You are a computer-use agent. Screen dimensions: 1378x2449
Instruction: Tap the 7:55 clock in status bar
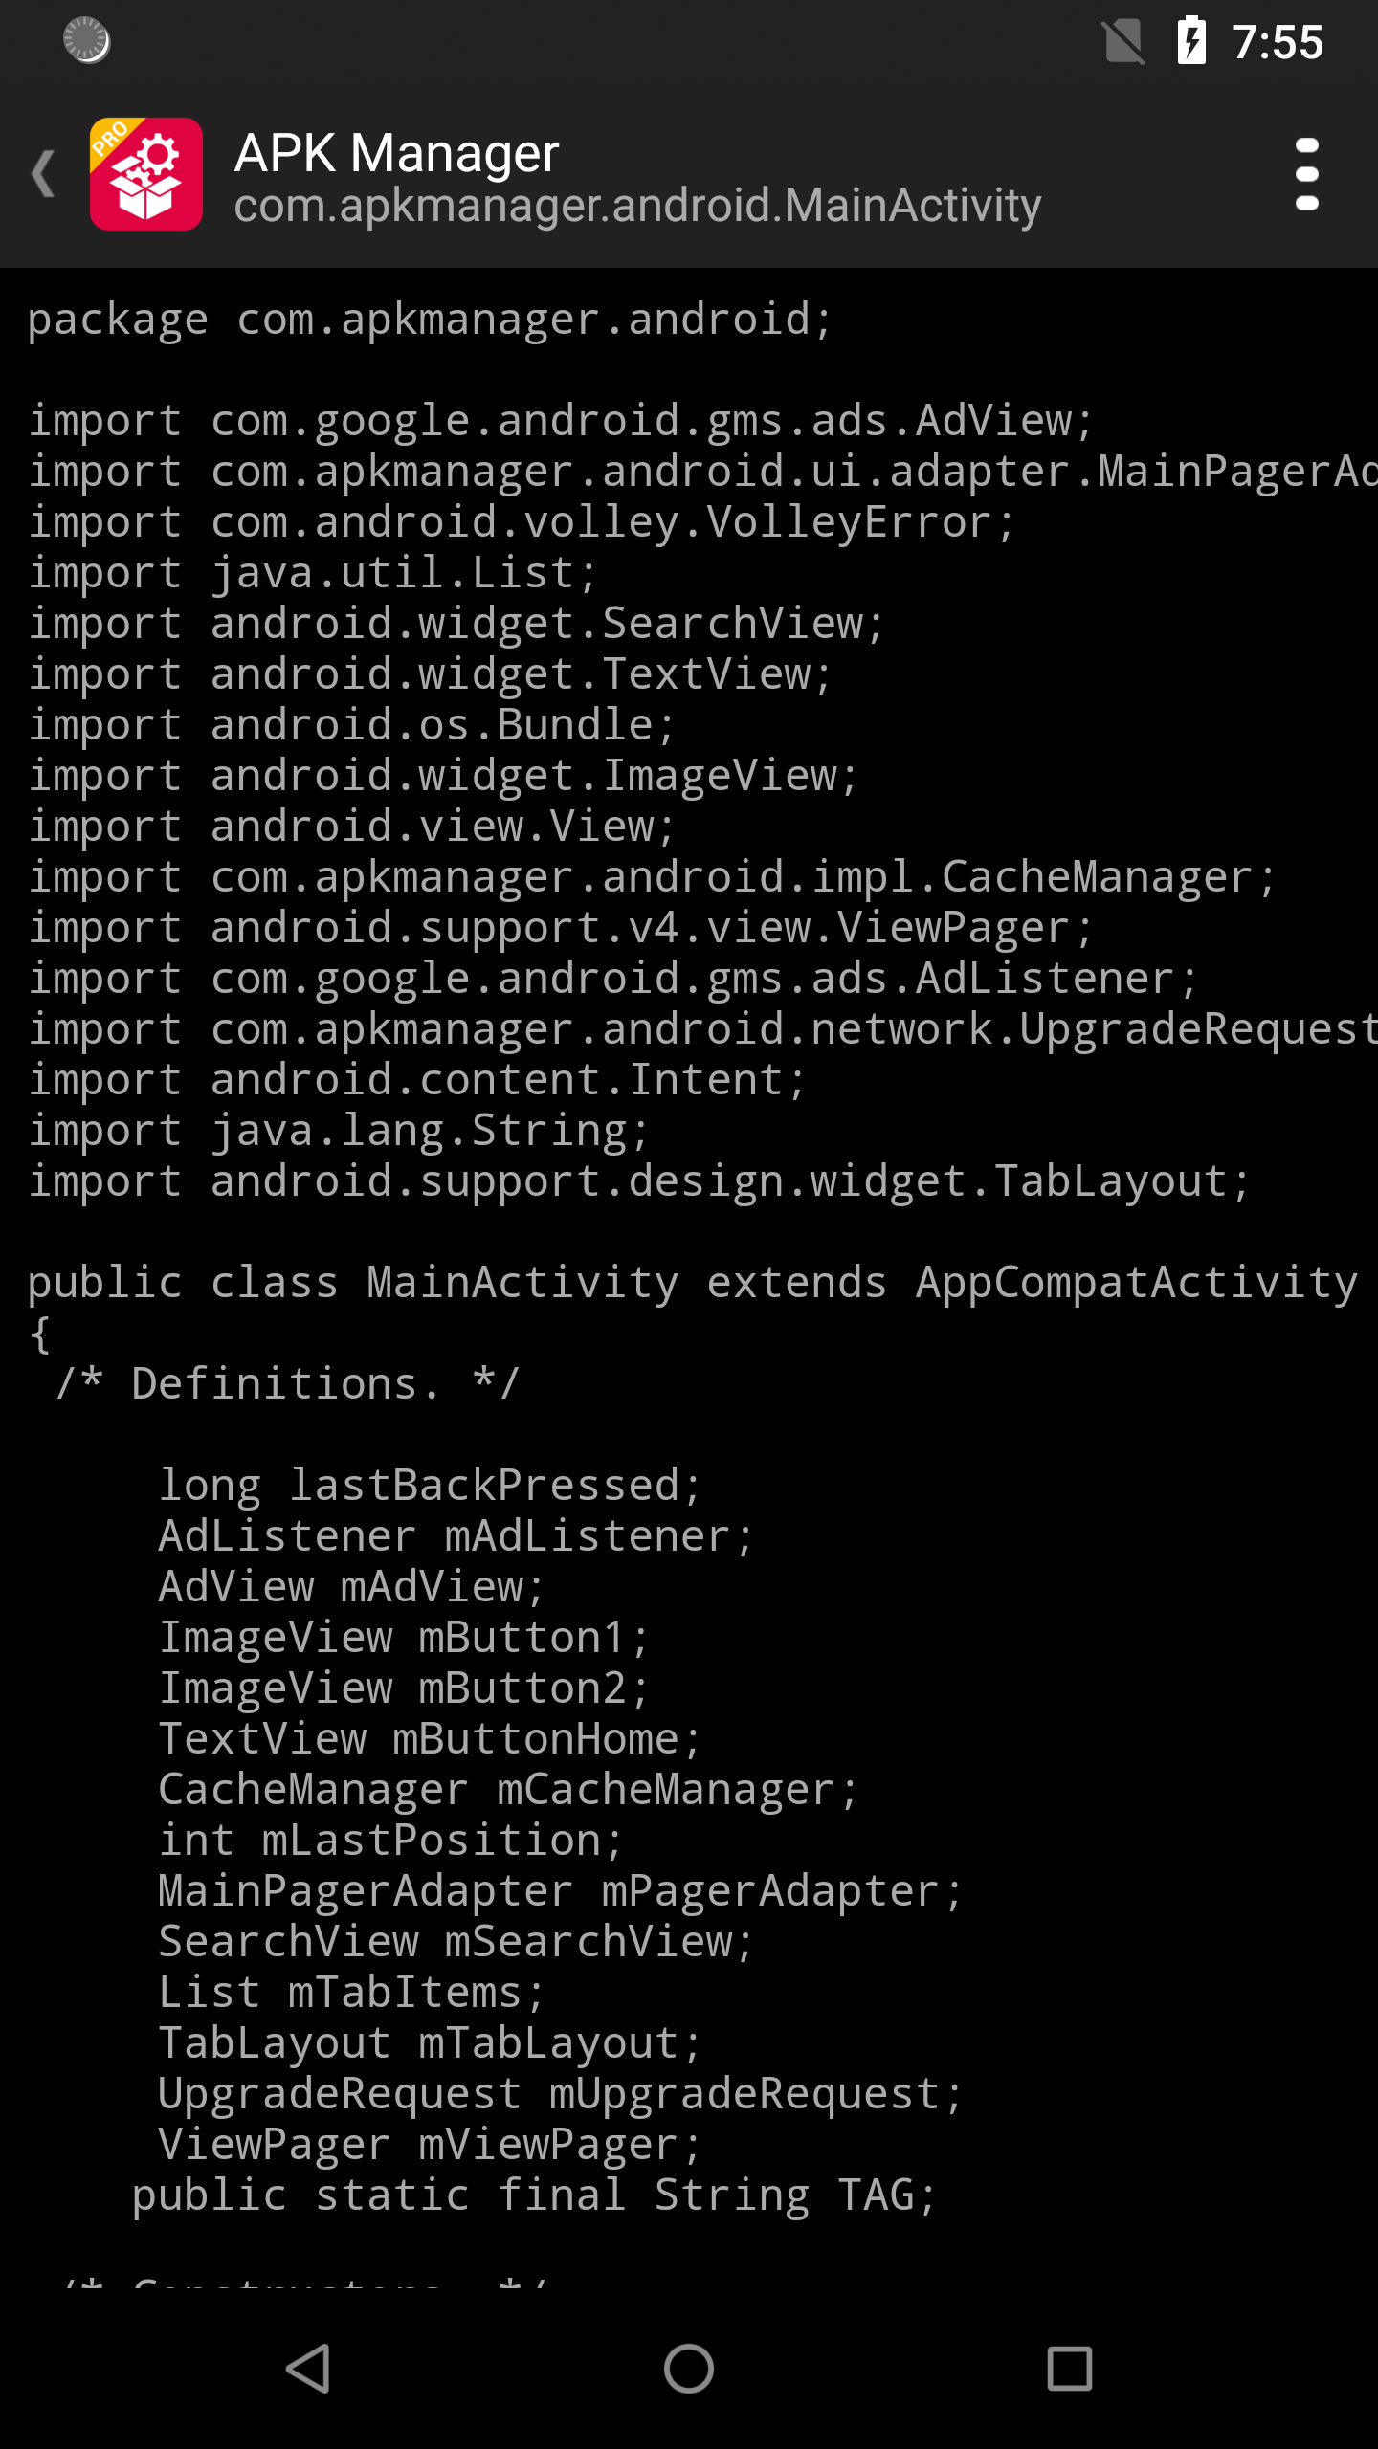pyautogui.click(x=1278, y=43)
